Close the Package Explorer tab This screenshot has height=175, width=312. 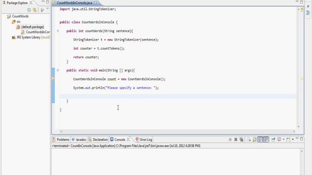click(31, 3)
